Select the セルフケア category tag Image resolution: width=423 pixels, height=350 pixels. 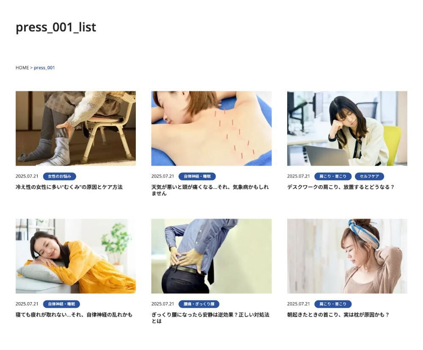[369, 176]
